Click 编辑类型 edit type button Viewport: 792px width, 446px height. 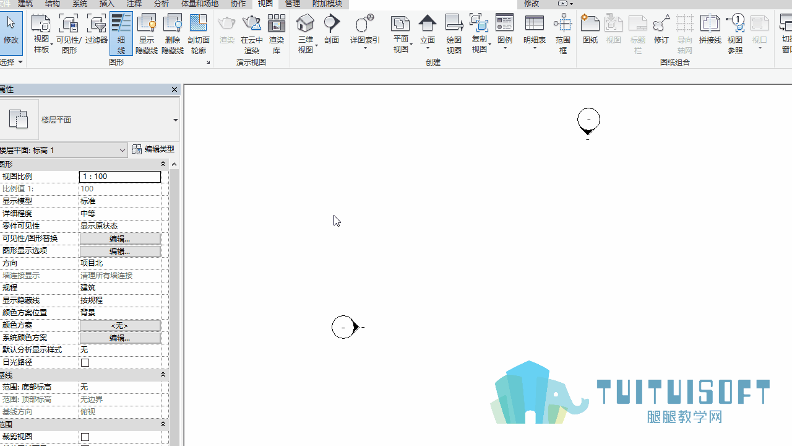[x=153, y=149]
